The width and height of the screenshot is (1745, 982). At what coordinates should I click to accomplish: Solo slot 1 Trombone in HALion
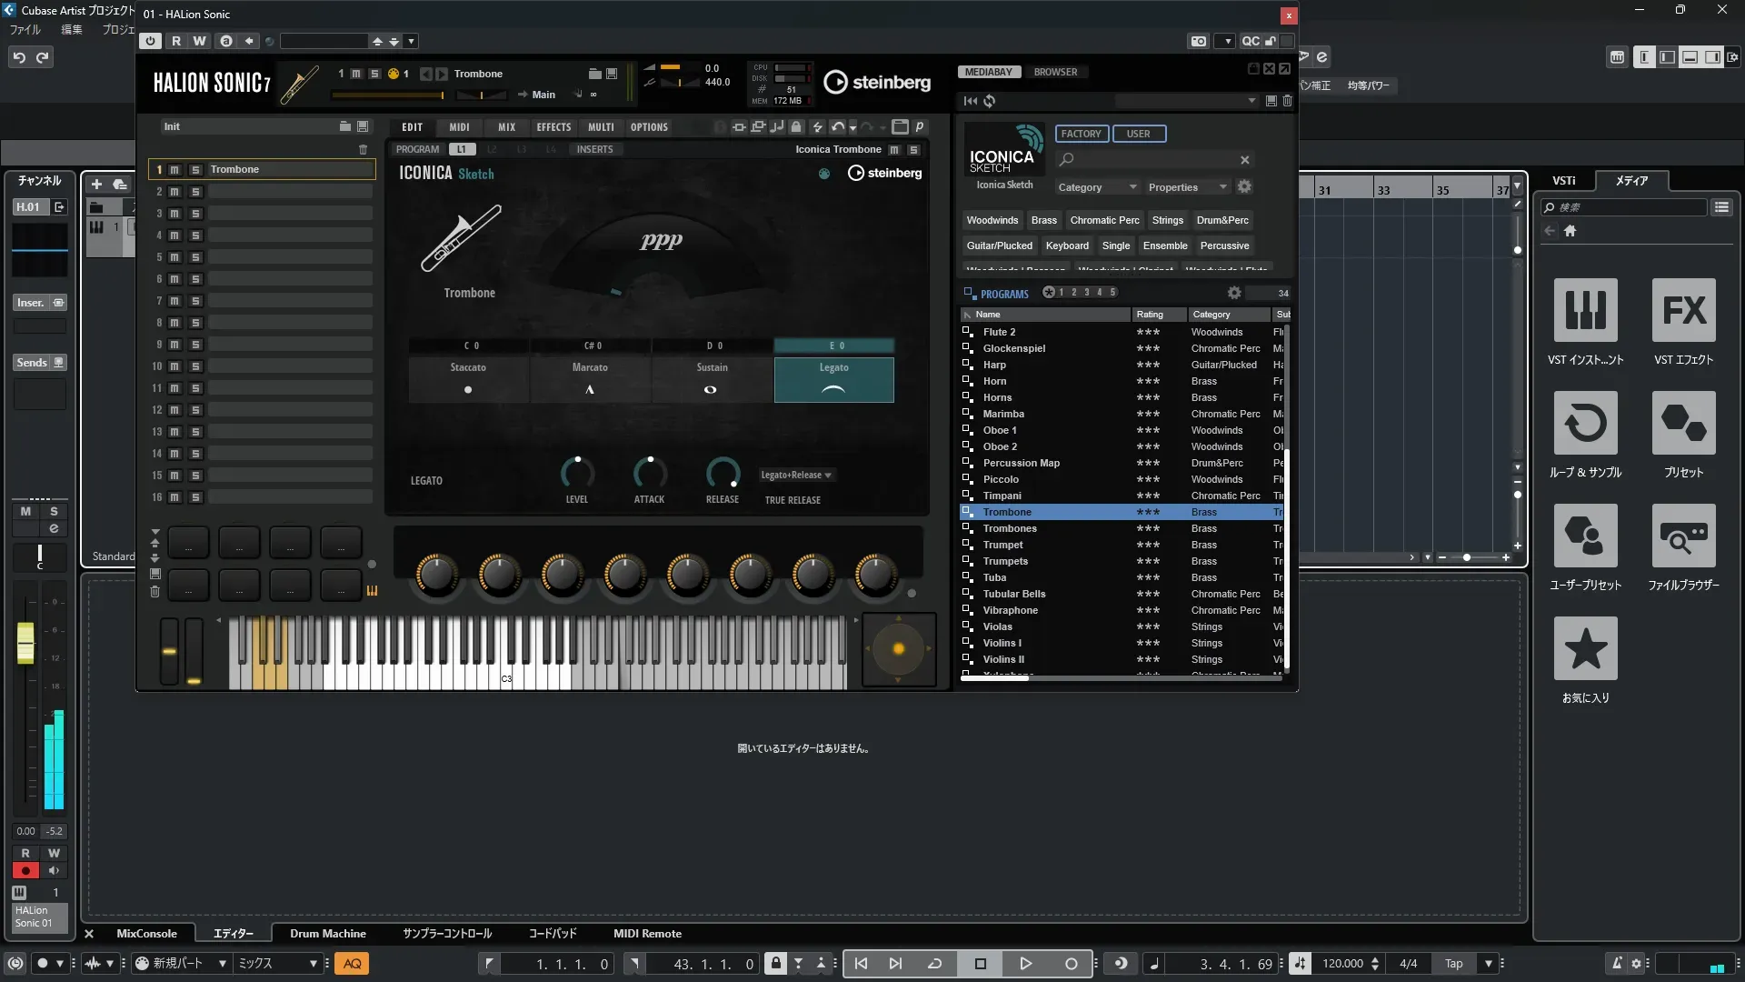point(194,170)
